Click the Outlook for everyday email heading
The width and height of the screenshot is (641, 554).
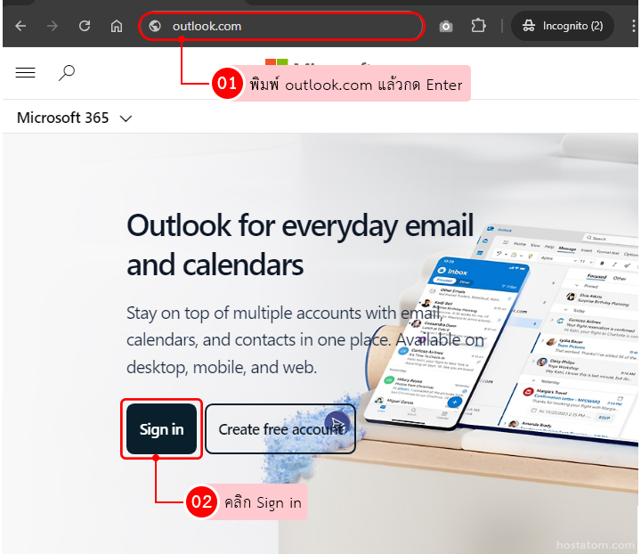pyautogui.click(x=300, y=245)
